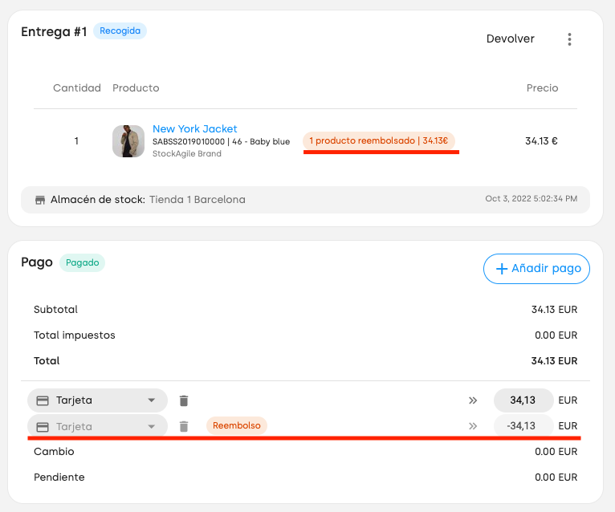Click double-chevron icon beside -34,13 amount
This screenshot has height=512, width=615.
tap(473, 426)
